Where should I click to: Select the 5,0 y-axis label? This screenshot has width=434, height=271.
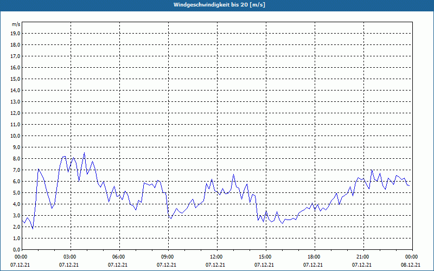point(17,193)
